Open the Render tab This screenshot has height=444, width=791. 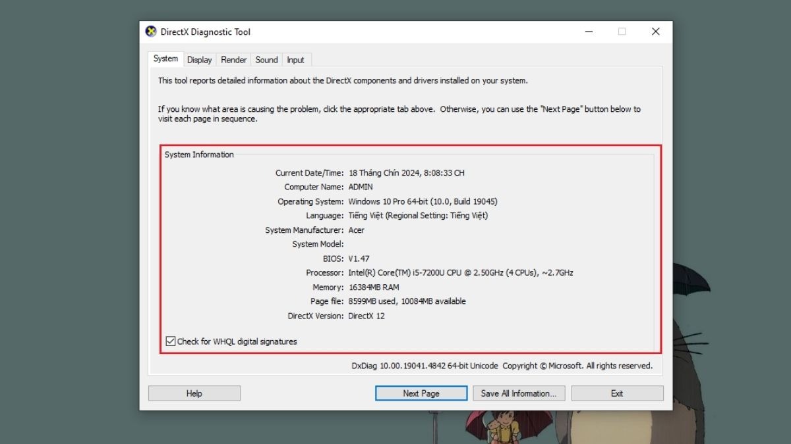tap(233, 60)
